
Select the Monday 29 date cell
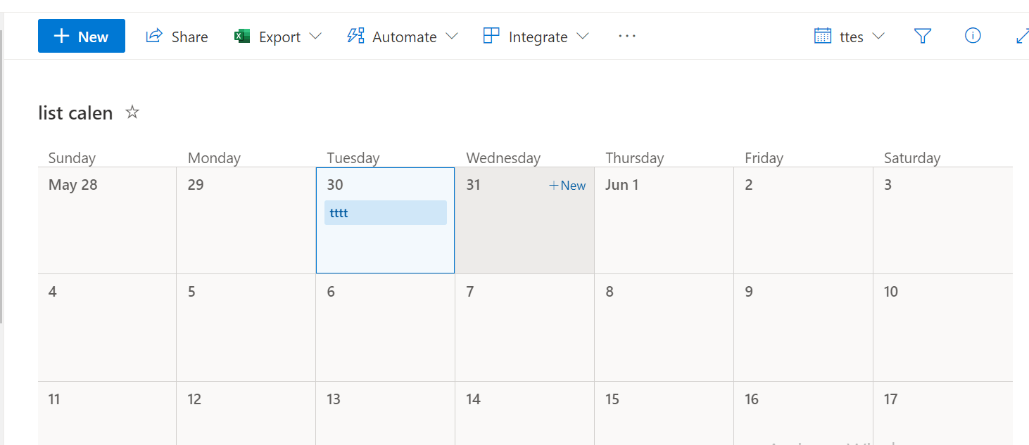[x=246, y=225]
